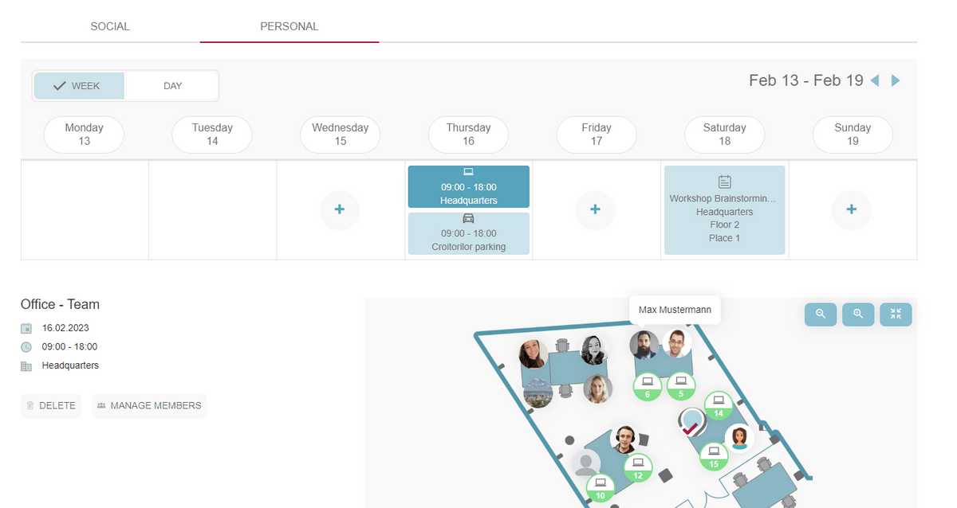Choose desk 10 on the floor plan
The image size is (957, 508).
(601, 487)
